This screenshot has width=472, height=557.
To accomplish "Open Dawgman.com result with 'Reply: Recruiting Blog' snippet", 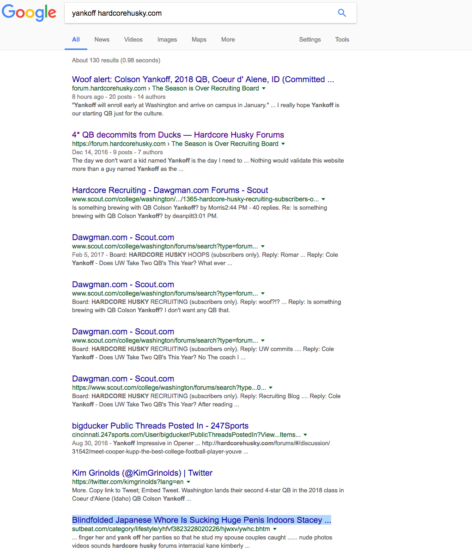I will (123, 379).
